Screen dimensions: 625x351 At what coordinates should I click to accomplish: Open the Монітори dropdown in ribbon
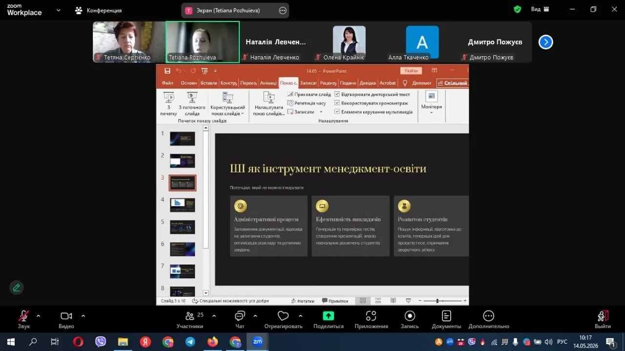coord(431,103)
